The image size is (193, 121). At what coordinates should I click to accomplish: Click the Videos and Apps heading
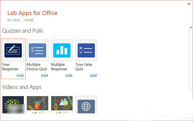point(22,87)
